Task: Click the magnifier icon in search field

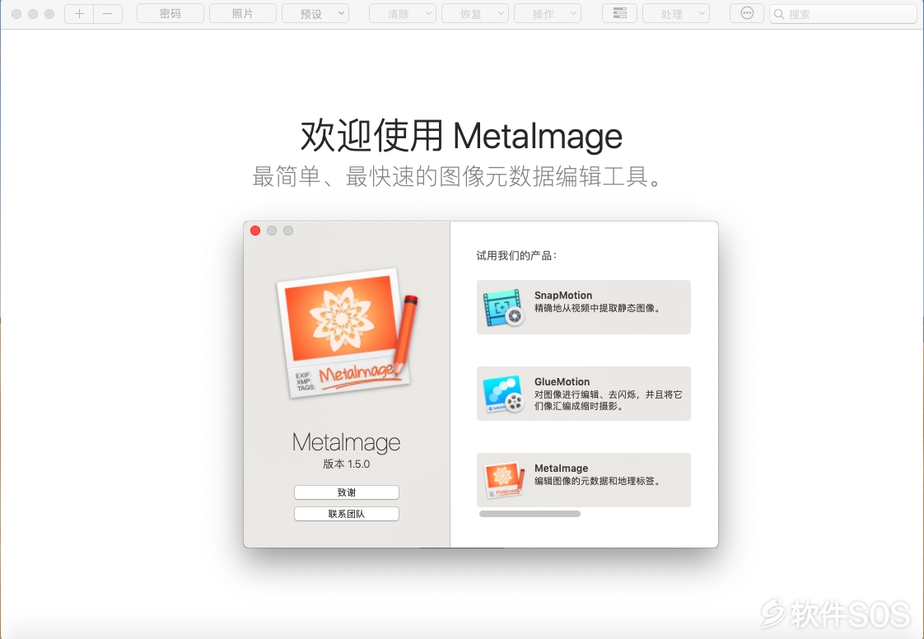Action: [779, 13]
